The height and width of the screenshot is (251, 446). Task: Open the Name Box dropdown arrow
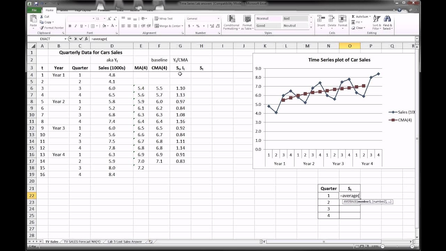(x=65, y=39)
